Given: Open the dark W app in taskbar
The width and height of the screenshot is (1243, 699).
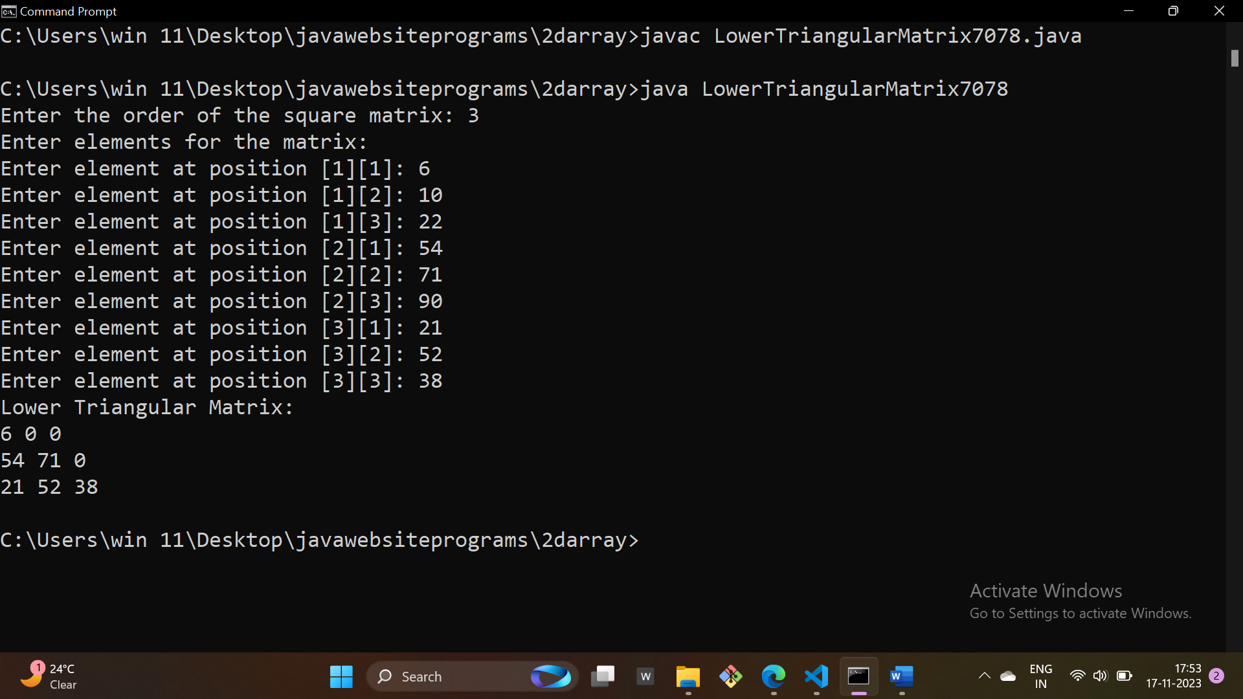Looking at the screenshot, I should click(x=645, y=676).
